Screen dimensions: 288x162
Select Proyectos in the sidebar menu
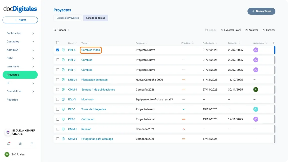pos(20,74)
